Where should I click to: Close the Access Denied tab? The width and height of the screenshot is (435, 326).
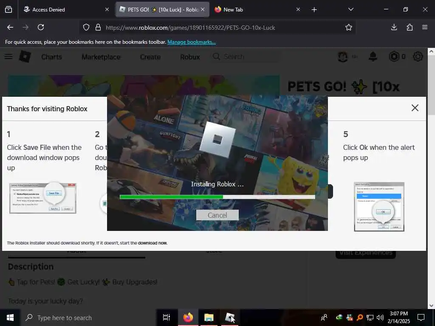(107, 9)
